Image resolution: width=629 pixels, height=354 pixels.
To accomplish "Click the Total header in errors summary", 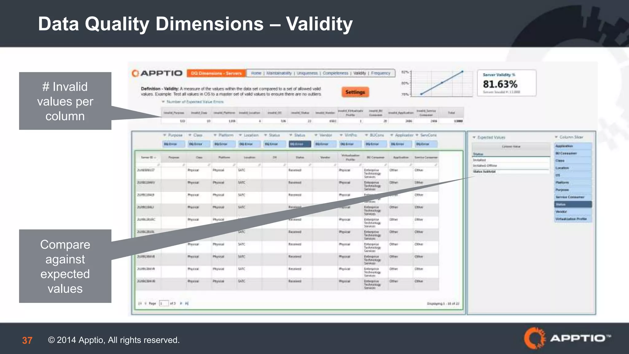I will [x=451, y=113].
